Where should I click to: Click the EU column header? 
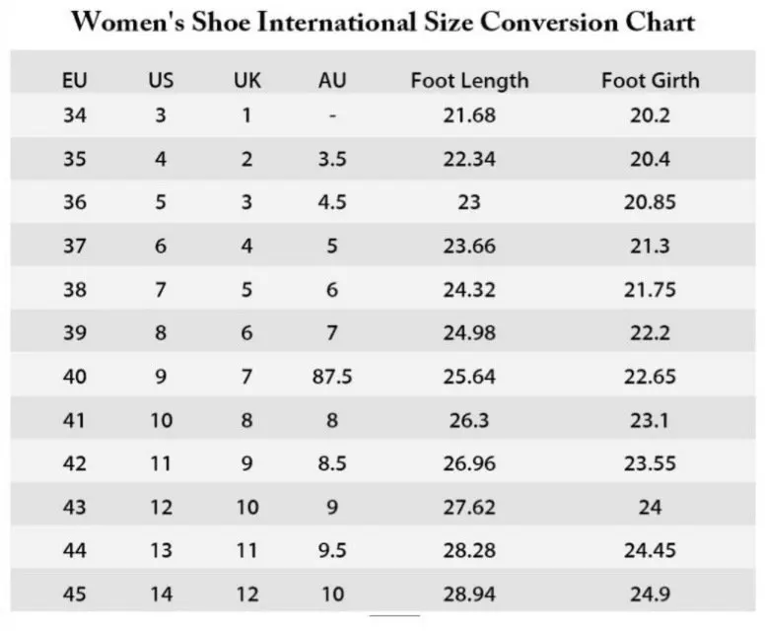[74, 80]
